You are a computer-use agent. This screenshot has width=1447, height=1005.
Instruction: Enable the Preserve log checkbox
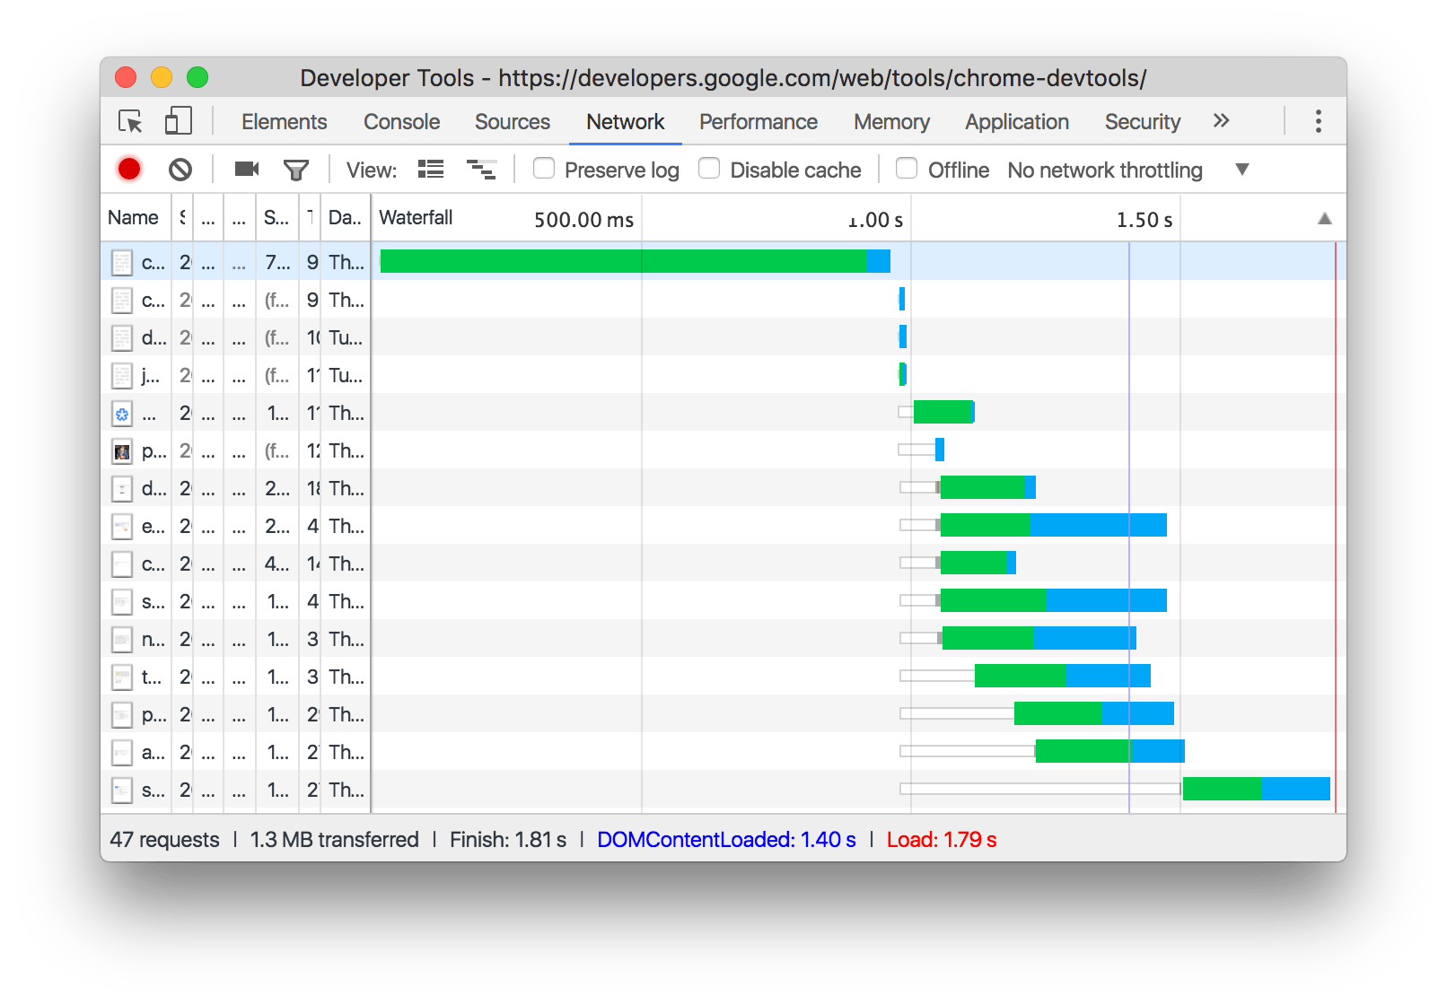point(544,169)
